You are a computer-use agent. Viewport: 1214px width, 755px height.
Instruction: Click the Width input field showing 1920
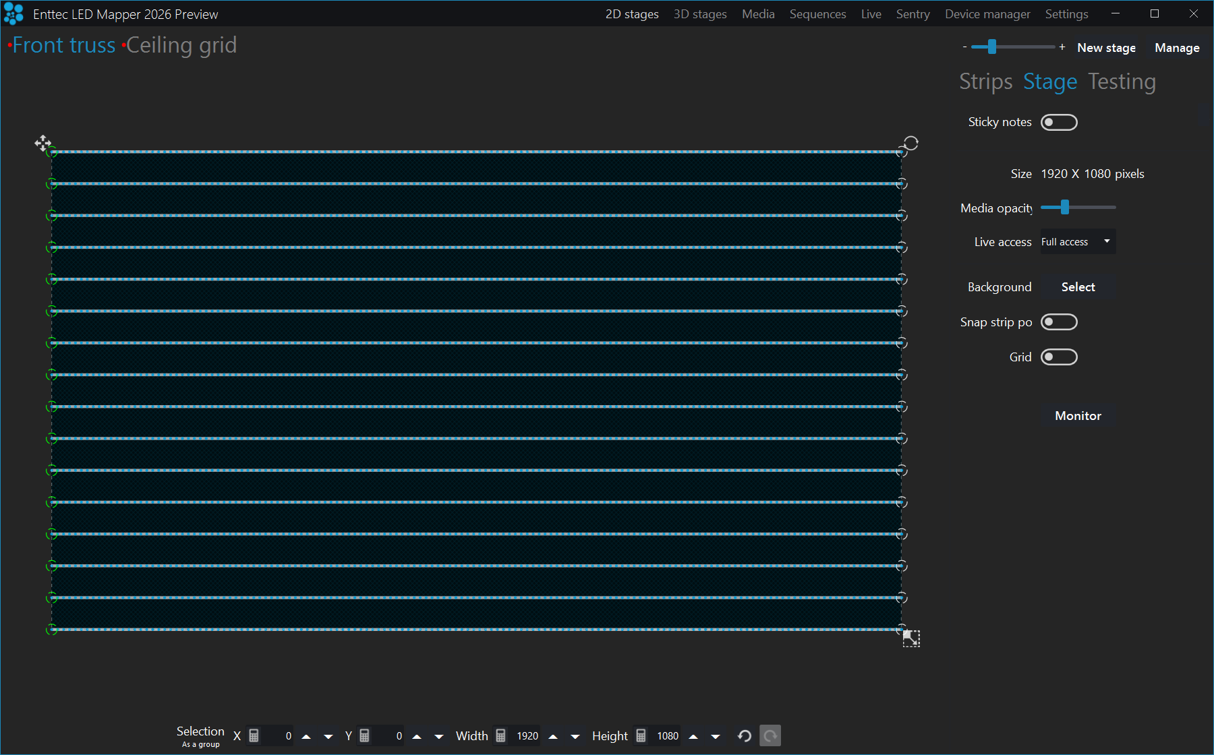click(x=525, y=736)
